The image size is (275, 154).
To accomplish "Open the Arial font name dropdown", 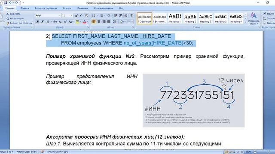I will [x=60, y=15].
